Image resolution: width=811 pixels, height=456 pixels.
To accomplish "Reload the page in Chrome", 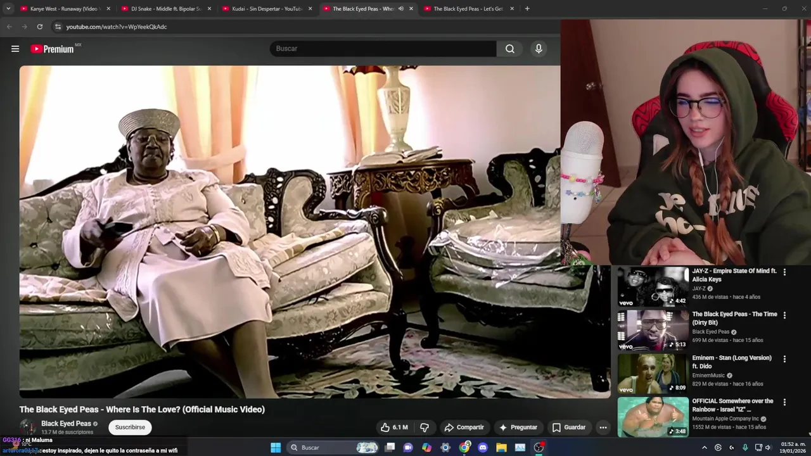I will click(39, 27).
